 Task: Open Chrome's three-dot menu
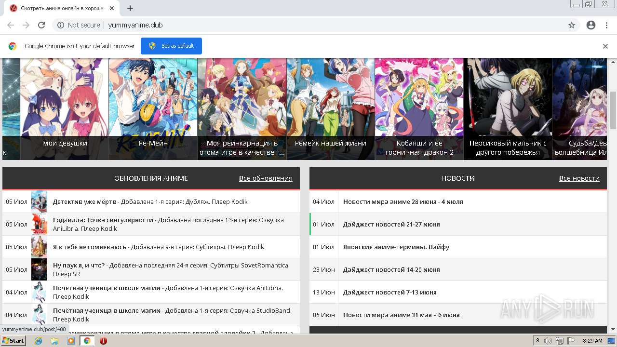(x=606, y=25)
